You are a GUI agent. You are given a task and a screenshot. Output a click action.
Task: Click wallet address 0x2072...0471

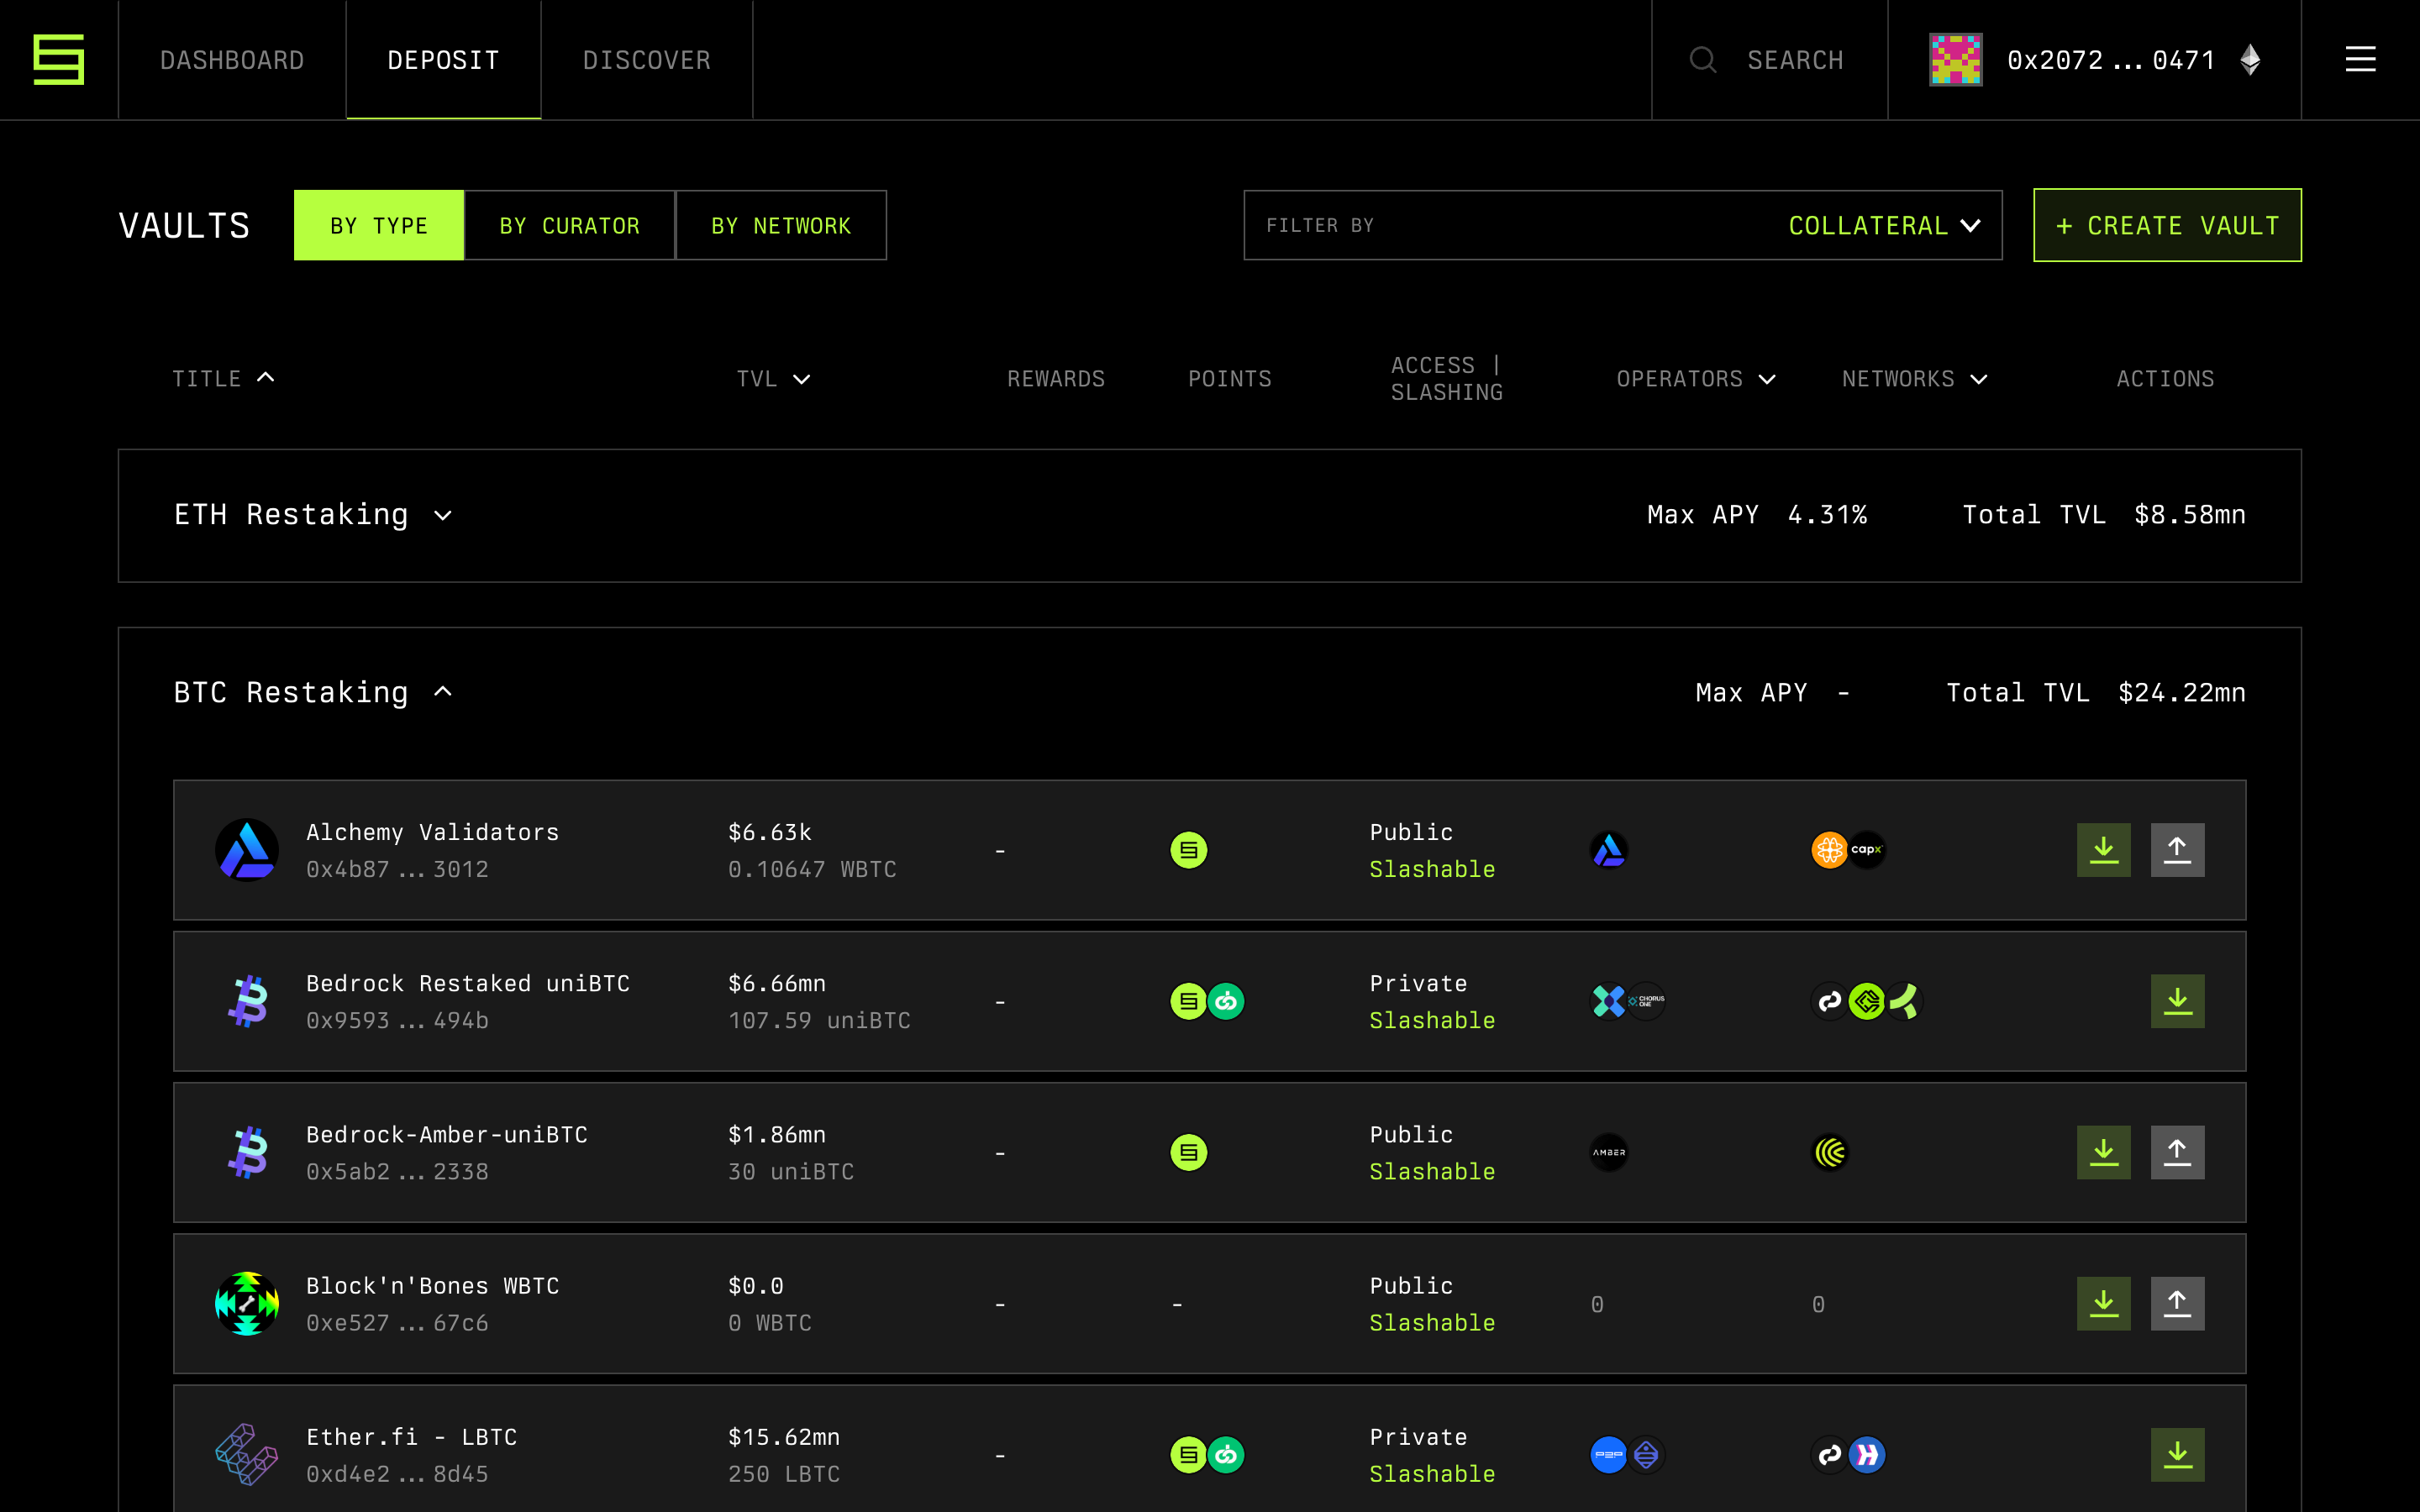click(x=2111, y=60)
